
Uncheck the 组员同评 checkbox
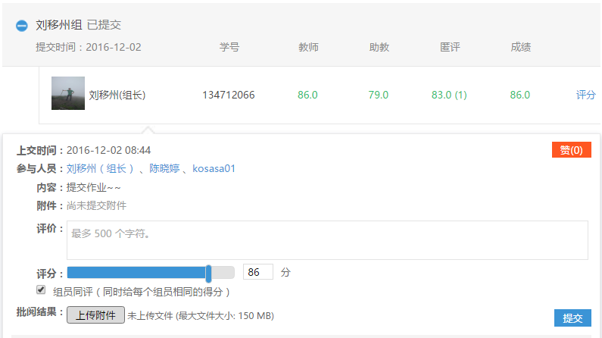pos(41,289)
